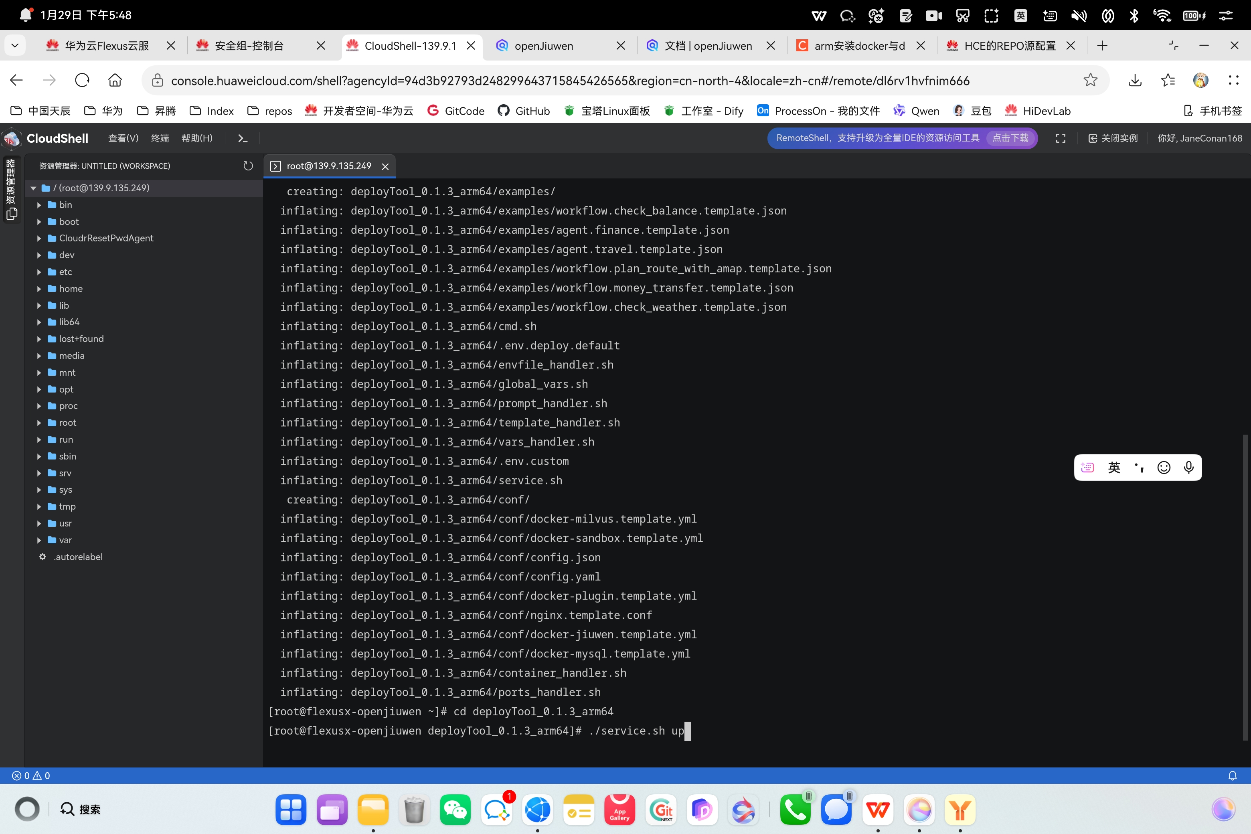Collapse the root workspace folder
Viewport: 1251px width, 834px height.
click(34, 188)
